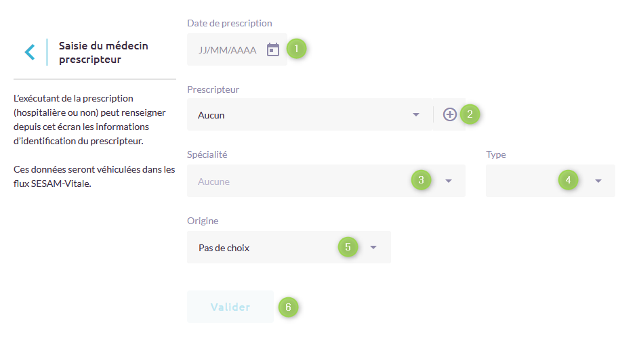Image resolution: width=637 pixels, height=348 pixels.
Task: Click the 'Date de prescription' label
Action: 229,24
